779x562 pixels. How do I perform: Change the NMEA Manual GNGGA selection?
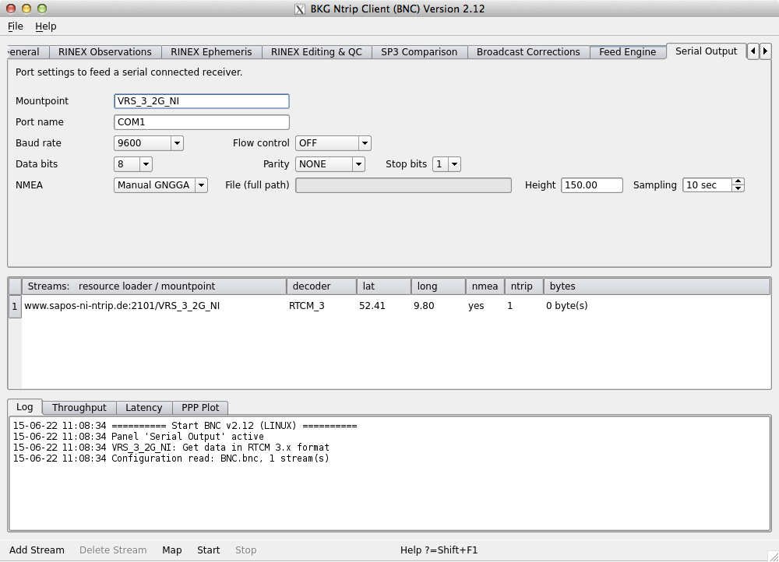[x=161, y=185]
